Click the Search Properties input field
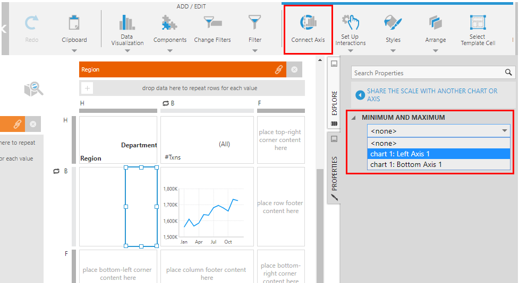 [428, 73]
